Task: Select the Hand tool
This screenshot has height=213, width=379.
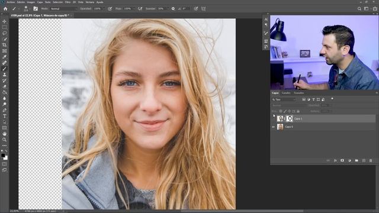Action: [4, 134]
